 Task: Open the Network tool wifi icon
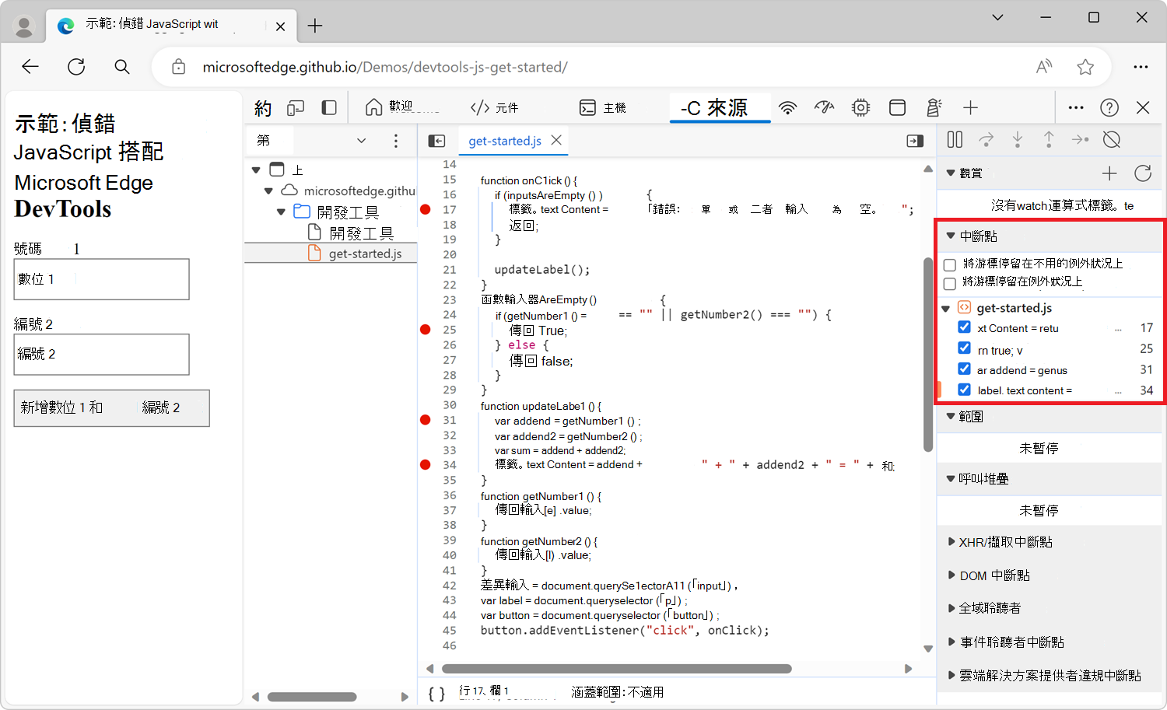(x=788, y=108)
